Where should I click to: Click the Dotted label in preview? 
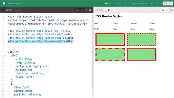(115, 23)
